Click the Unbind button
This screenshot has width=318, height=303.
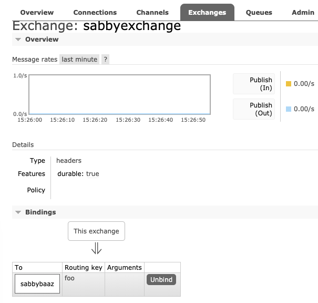(161, 280)
